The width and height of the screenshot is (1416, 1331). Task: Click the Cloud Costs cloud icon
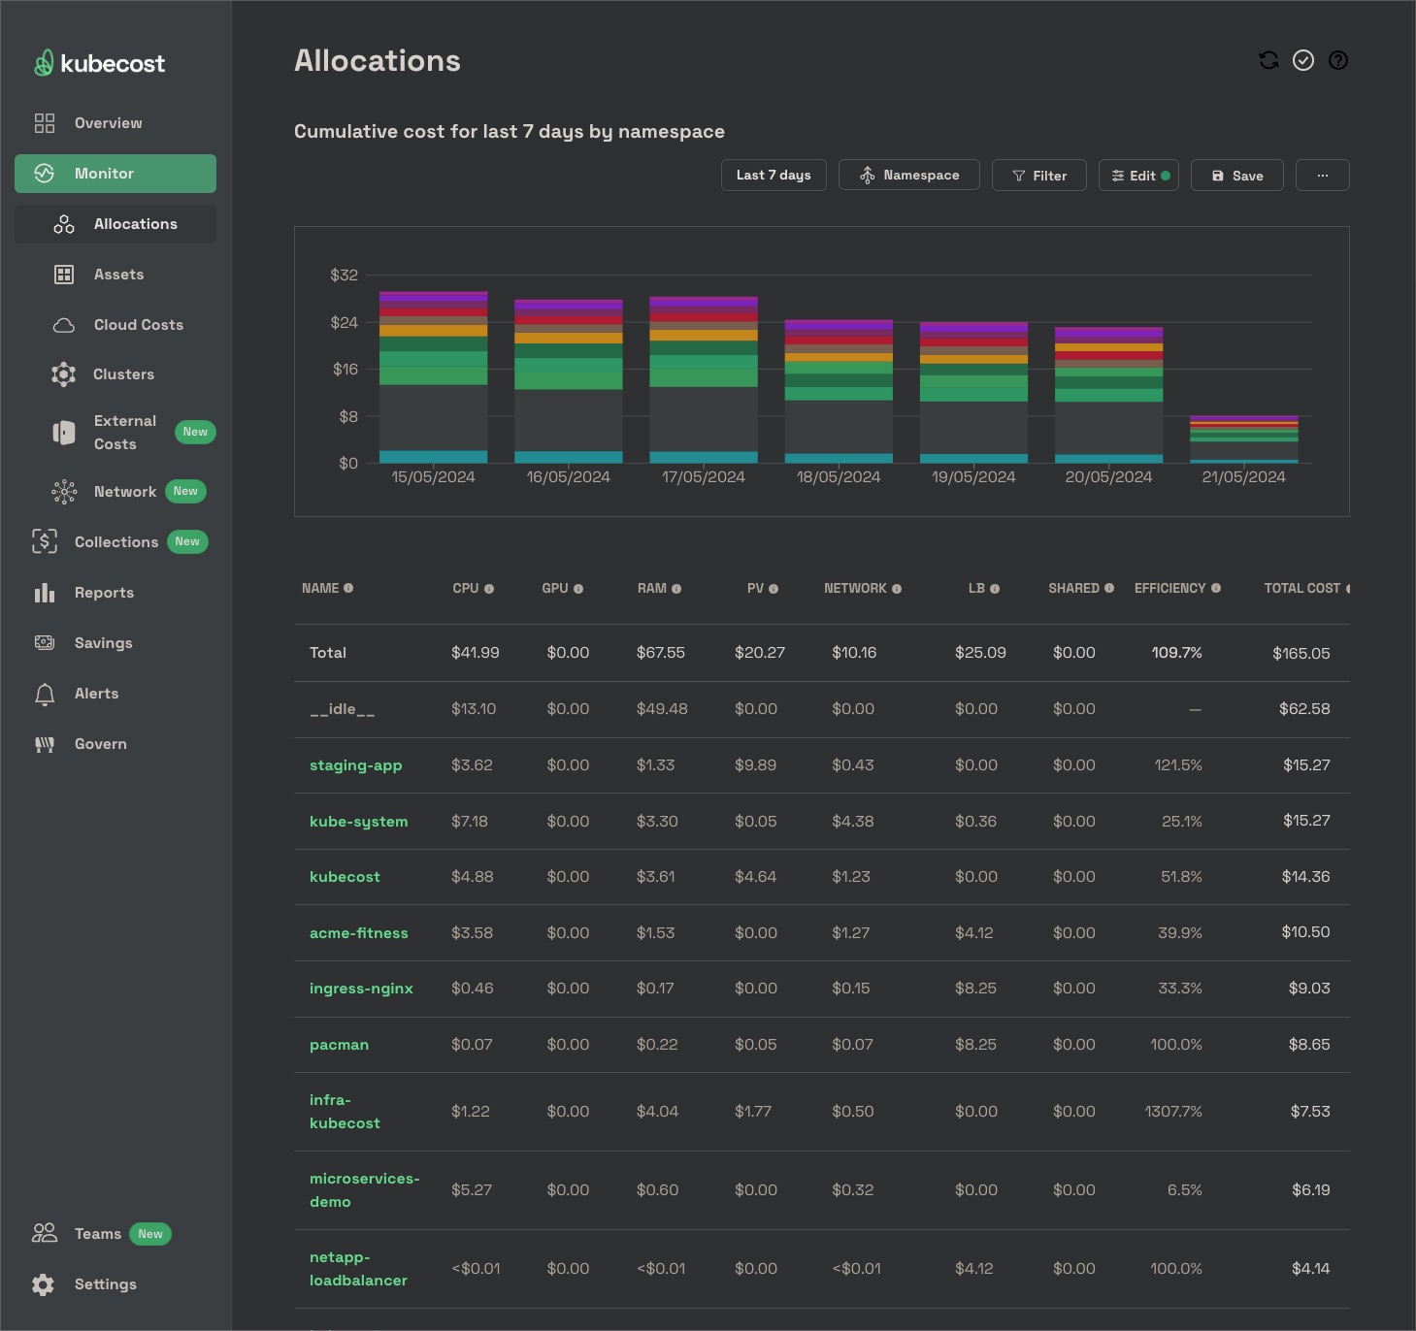[64, 325]
